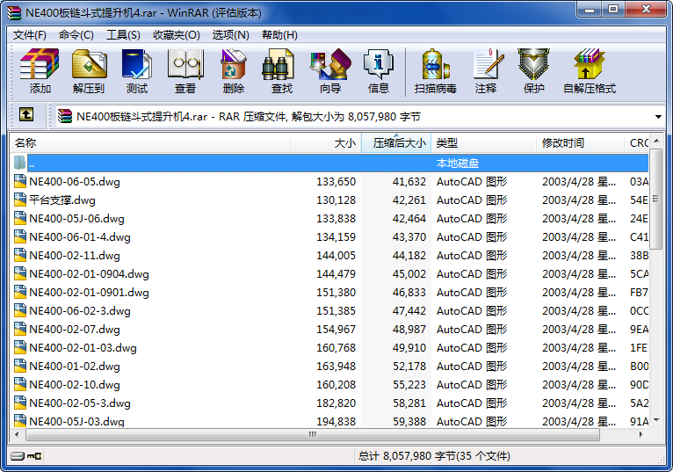Click the horizontal scrollbar left arrow
This screenshot has width=673, height=472.
(18, 434)
